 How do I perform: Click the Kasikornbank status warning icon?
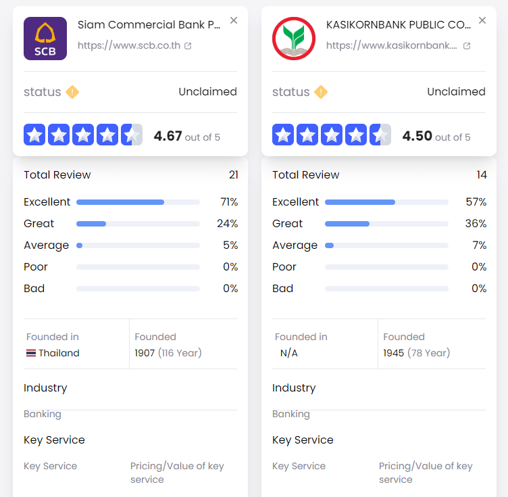click(x=321, y=92)
